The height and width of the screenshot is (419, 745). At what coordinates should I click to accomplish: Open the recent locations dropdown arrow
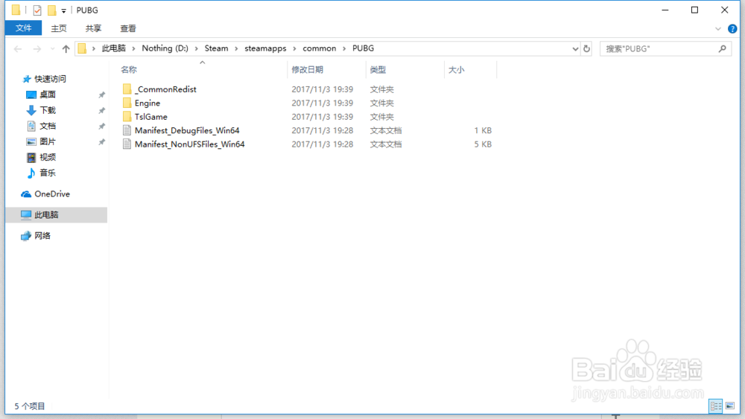click(52, 48)
